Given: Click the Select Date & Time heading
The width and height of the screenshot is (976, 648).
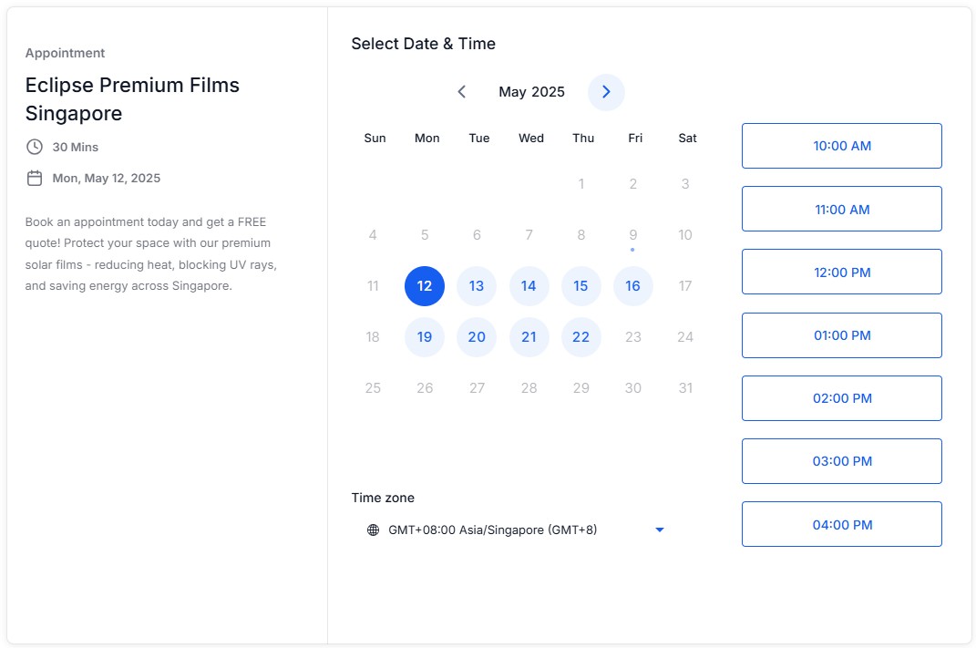Looking at the screenshot, I should pyautogui.click(x=423, y=44).
